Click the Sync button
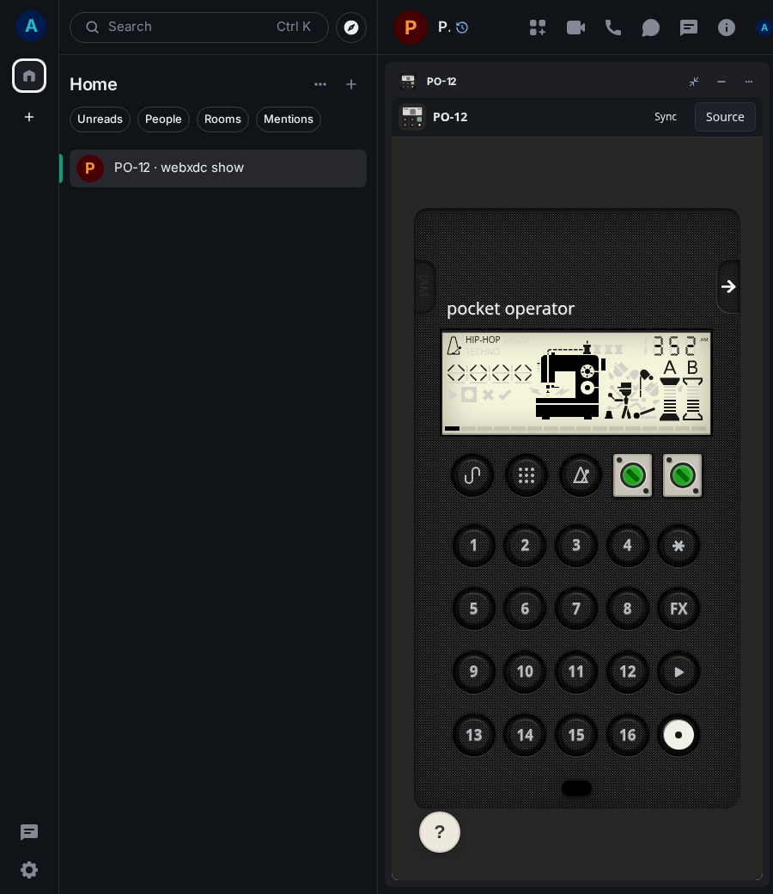Screen dimensions: 773x894 pyautogui.click(x=666, y=117)
